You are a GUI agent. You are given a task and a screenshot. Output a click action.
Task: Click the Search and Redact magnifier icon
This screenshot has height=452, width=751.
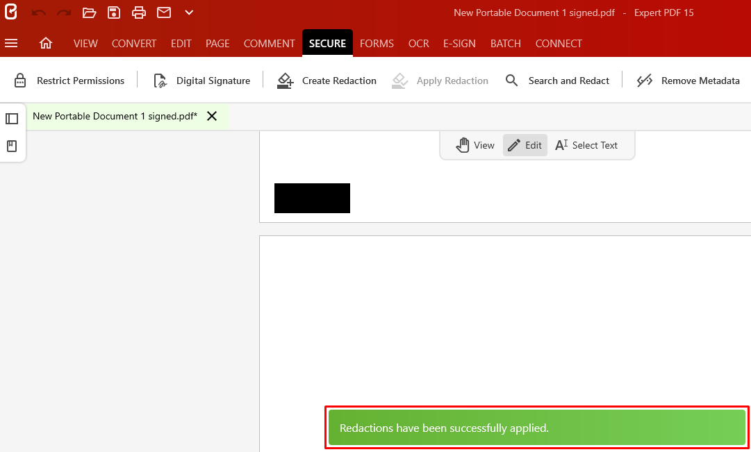point(511,81)
